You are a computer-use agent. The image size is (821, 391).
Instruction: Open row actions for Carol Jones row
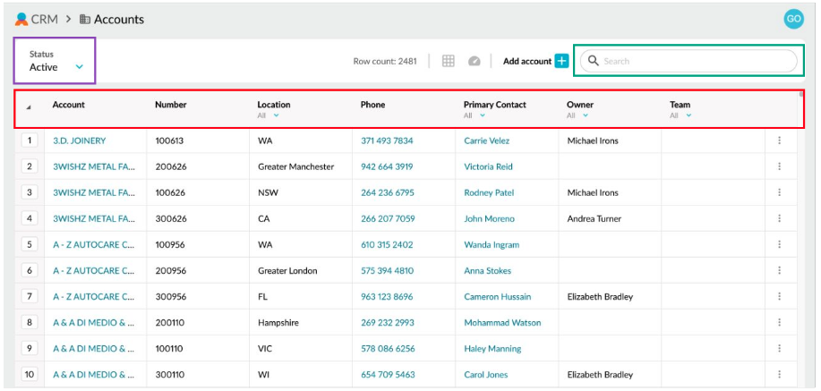click(779, 375)
